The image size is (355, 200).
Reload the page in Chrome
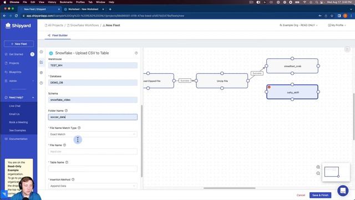[x=16, y=16]
